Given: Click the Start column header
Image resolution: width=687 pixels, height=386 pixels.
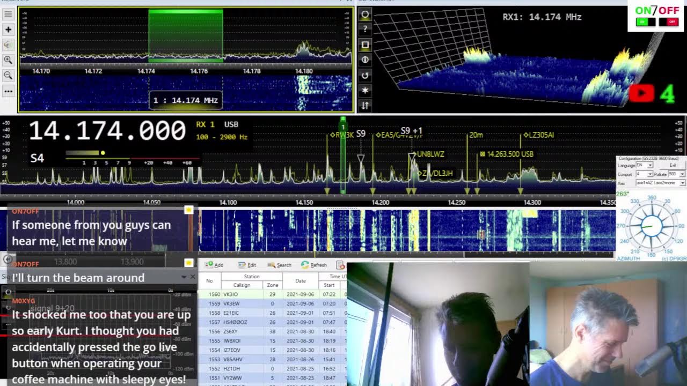Looking at the screenshot, I should coord(329,285).
